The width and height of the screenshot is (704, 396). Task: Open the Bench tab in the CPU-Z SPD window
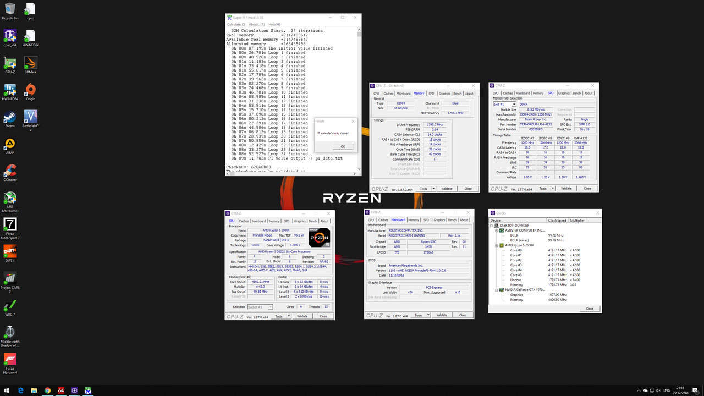[576, 94]
